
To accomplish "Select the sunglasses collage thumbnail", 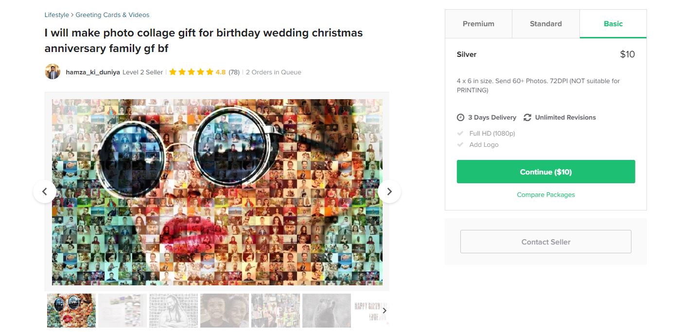I will click(71, 310).
